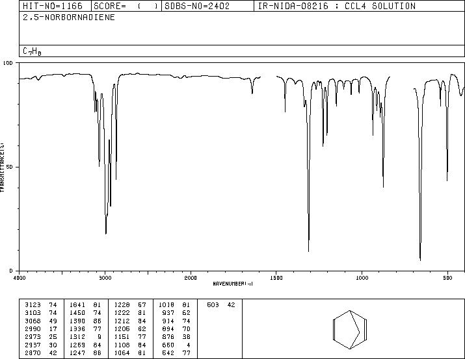The image size is (465, 359).
Task: Click the 2000 wavenumber axis label
Action: pyautogui.click(x=191, y=278)
